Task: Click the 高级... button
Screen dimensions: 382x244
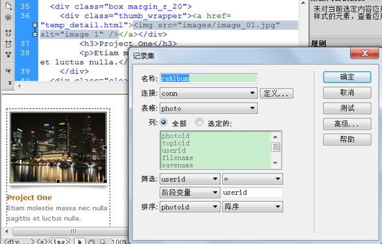Action: click(x=347, y=124)
